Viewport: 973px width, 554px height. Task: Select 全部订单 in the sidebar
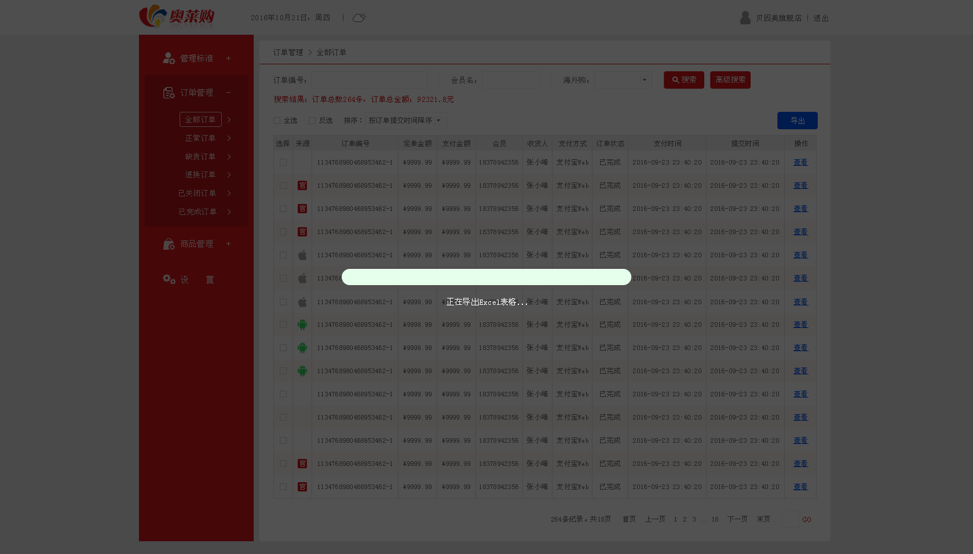pos(200,119)
